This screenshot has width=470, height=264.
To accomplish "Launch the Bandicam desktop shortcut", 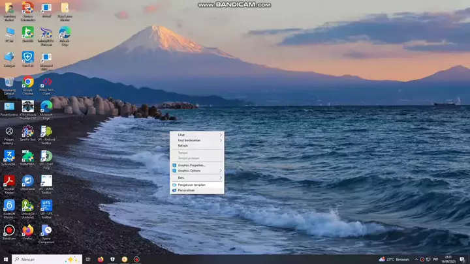I will tap(9, 230).
